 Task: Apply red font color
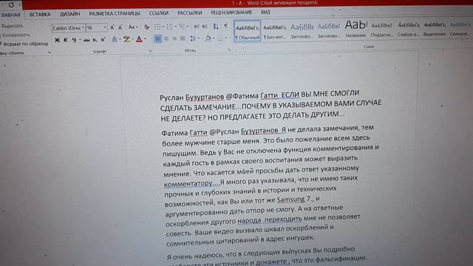(139, 39)
